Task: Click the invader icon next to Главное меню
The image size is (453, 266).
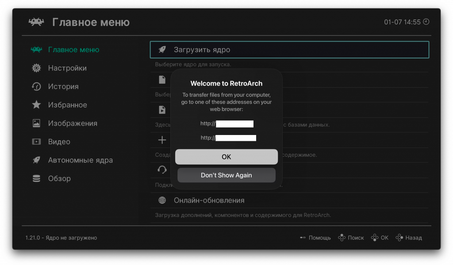Action: pos(36,50)
